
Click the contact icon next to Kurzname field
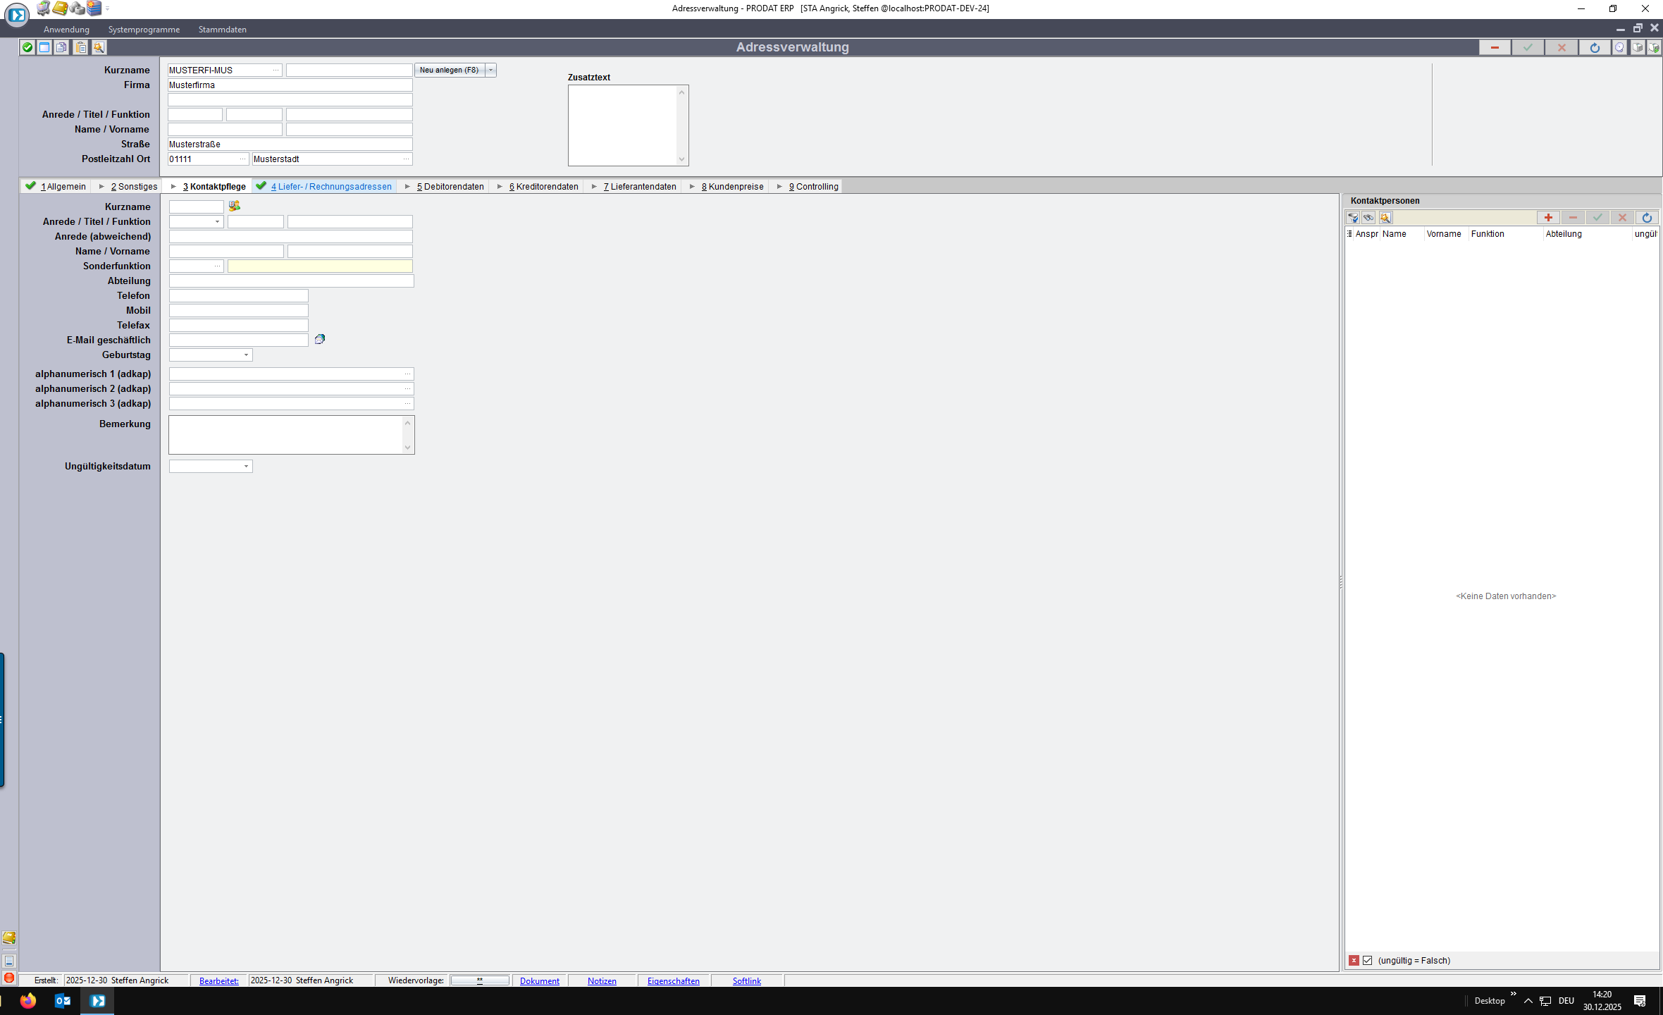click(x=235, y=206)
